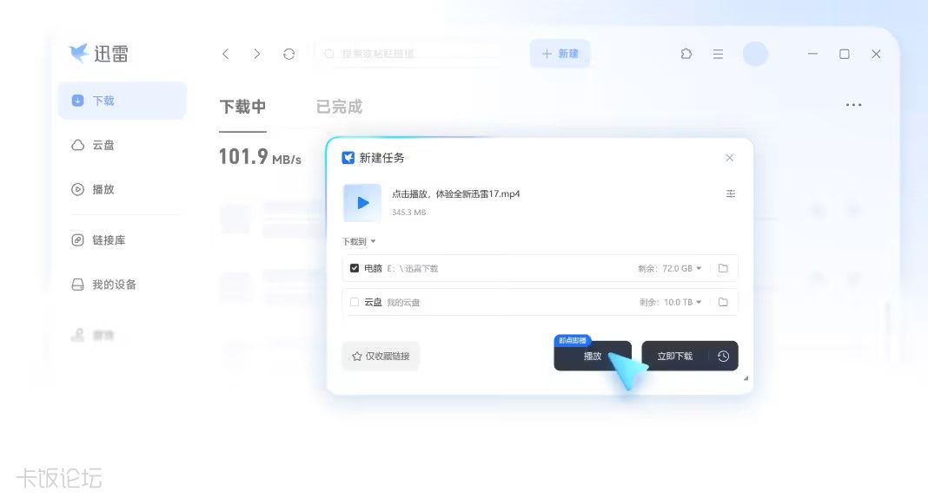The width and height of the screenshot is (928, 498).
Task: Check the 云盘 download location checkbox
Action: tap(355, 302)
